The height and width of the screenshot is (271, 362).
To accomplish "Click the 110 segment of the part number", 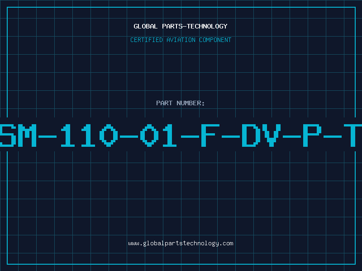I will [x=89, y=135].
